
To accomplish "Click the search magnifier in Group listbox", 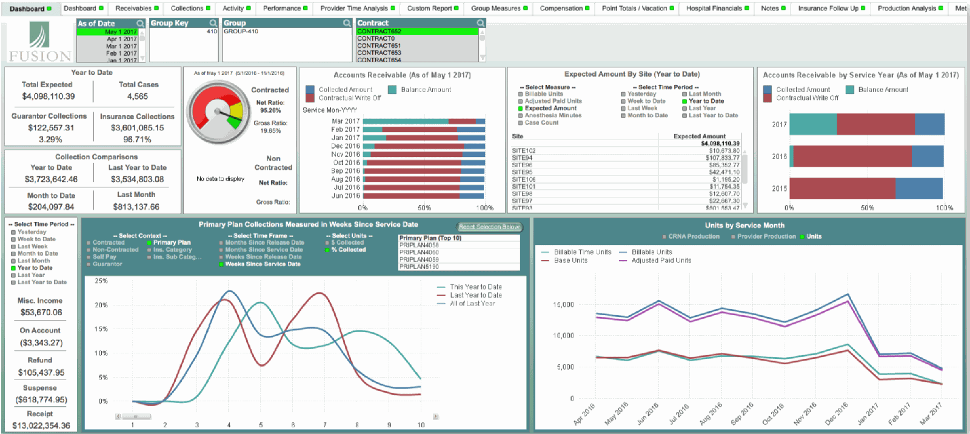I will (347, 23).
